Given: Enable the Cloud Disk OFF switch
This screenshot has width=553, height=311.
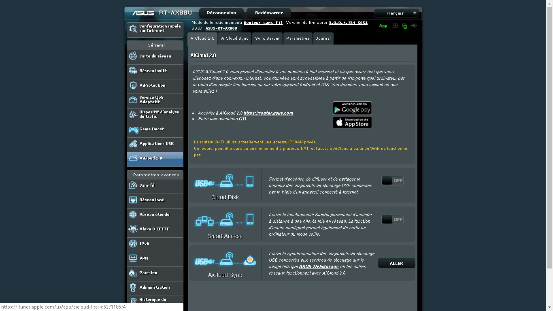Looking at the screenshot, I should click(392, 181).
